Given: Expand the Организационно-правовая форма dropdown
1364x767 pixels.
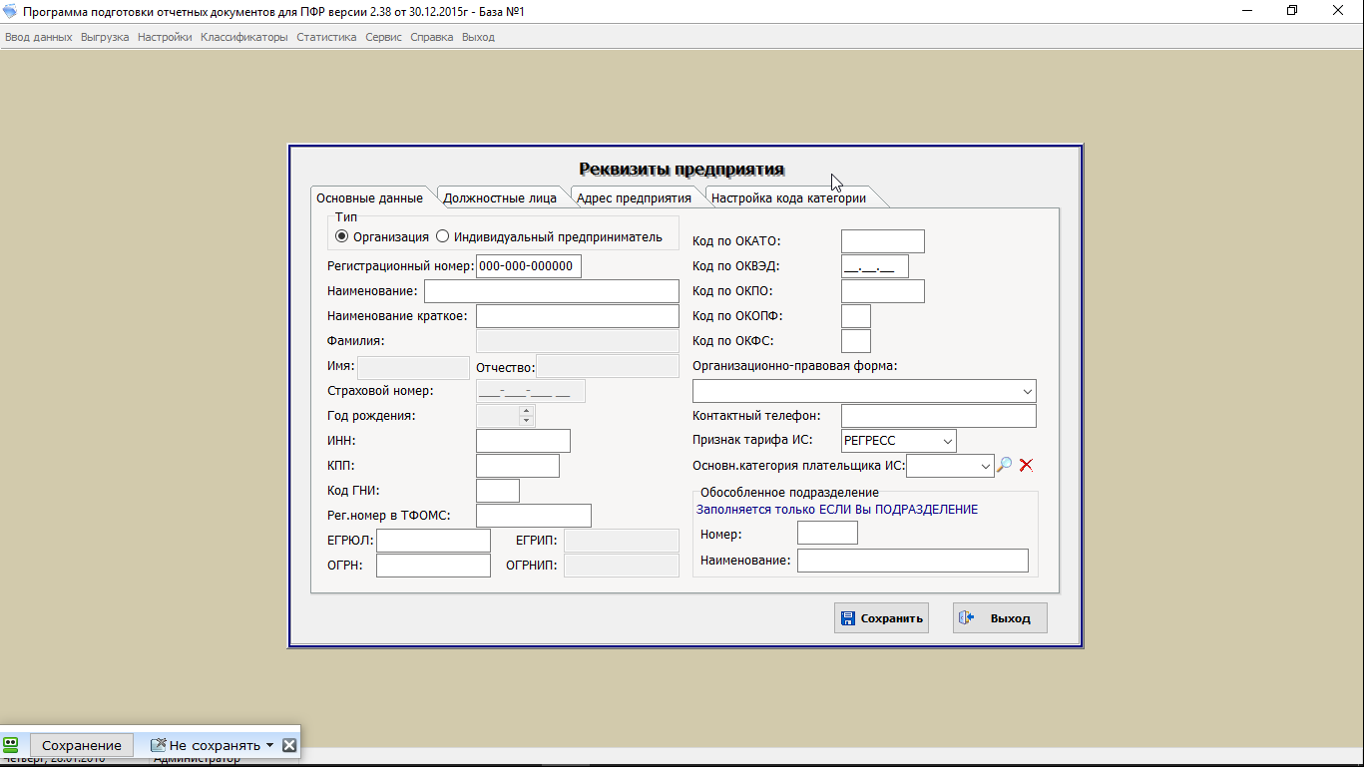Looking at the screenshot, I should coord(1027,391).
